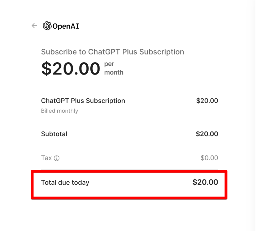This screenshot has width=260, height=231.
Task: Click the OpenAI wordmark text
Action: click(x=66, y=26)
